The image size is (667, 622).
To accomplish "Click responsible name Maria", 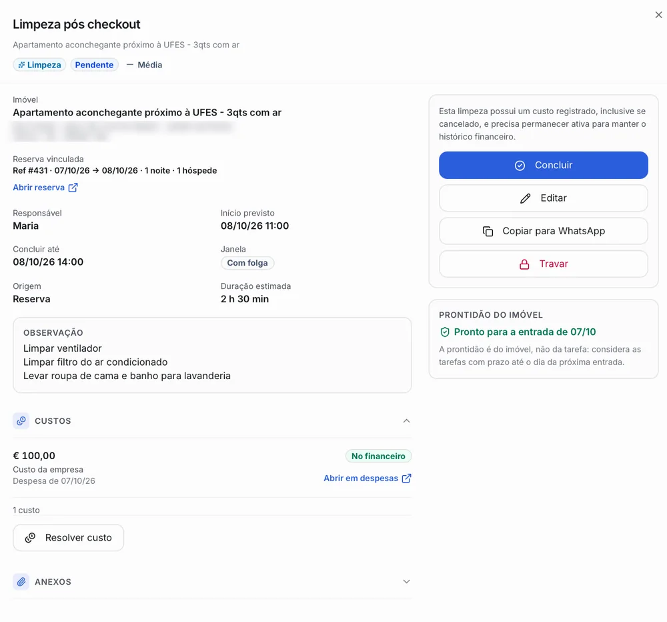I will point(25,226).
